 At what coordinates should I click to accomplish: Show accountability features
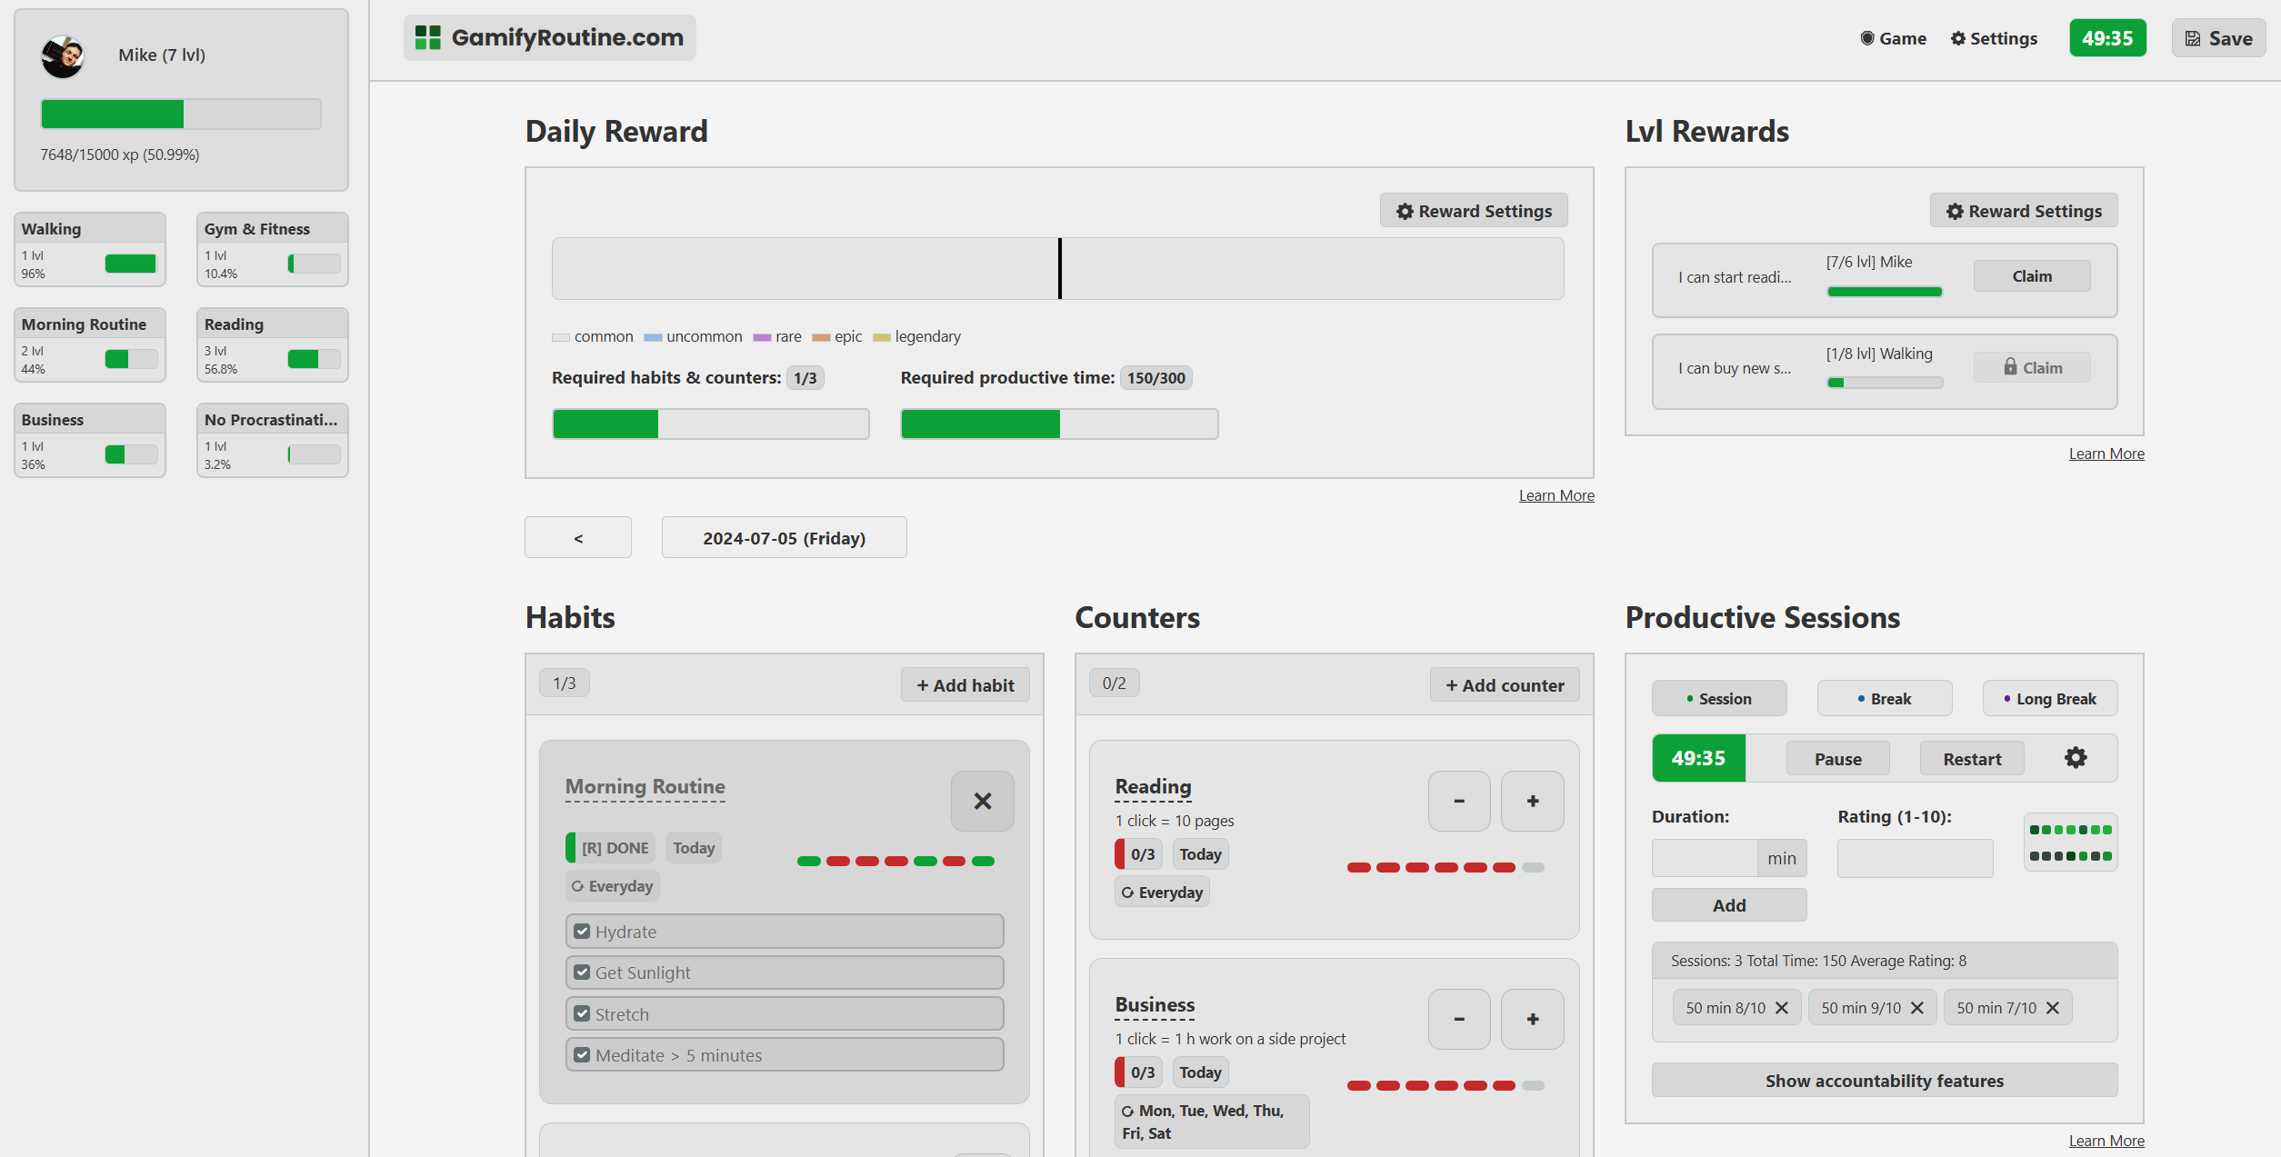coord(1885,1081)
